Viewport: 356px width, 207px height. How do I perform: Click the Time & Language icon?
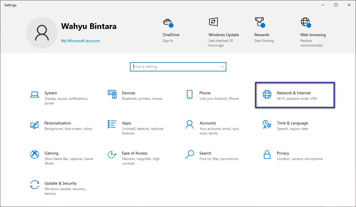point(267,124)
